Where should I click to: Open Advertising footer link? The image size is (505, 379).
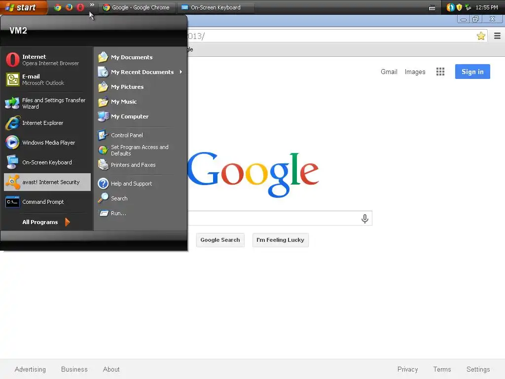[x=30, y=369]
